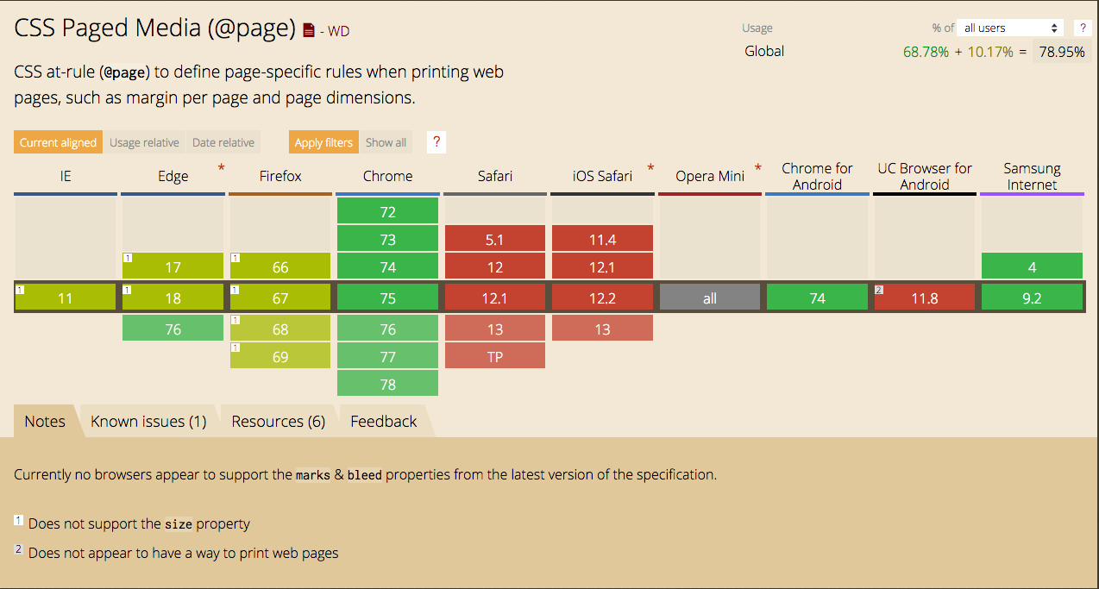Click the red asterisk next to iOS Safari
The width and height of the screenshot is (1099, 589).
[650, 167]
